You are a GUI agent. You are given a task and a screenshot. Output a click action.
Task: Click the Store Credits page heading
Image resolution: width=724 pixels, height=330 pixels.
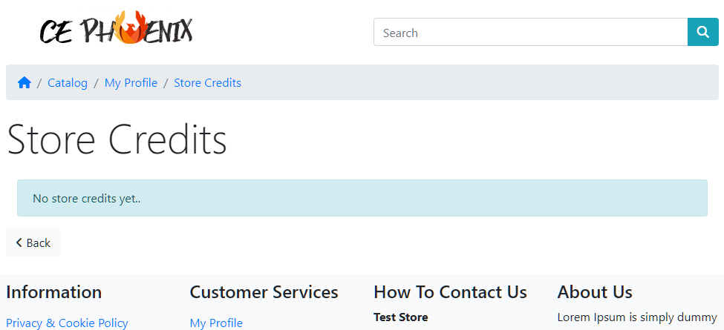tap(117, 139)
